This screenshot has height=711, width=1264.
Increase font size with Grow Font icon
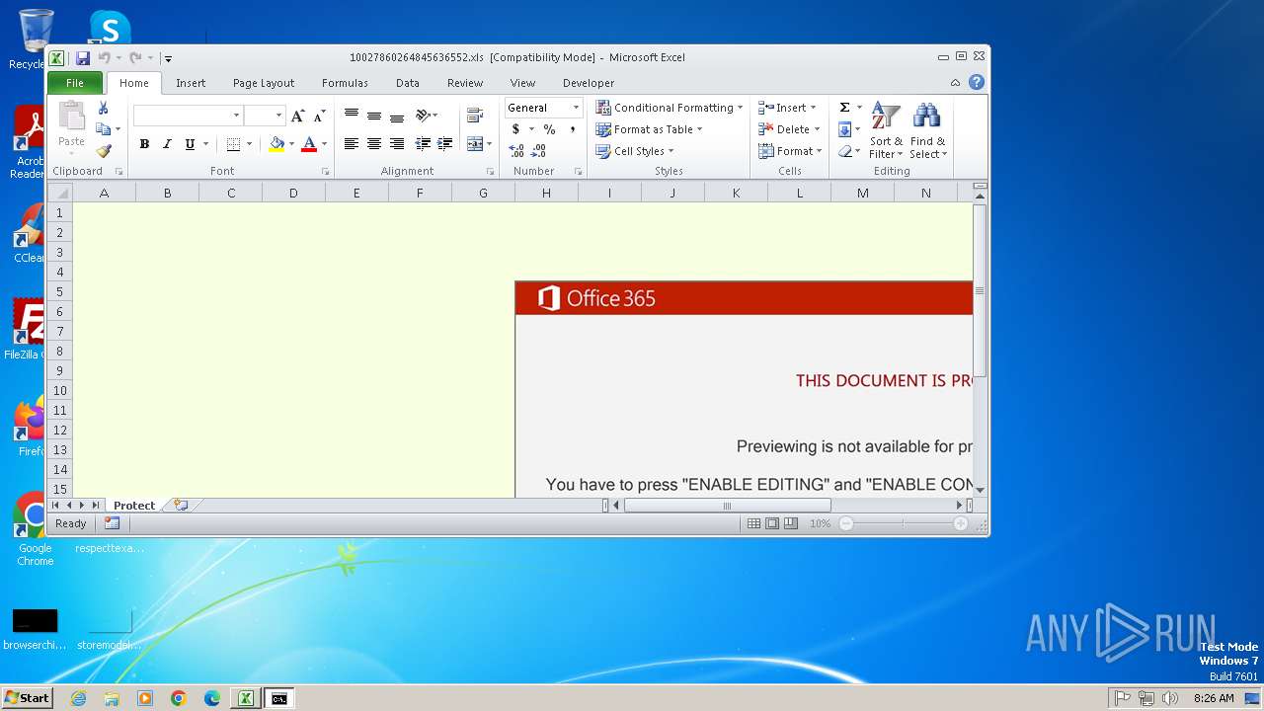point(297,116)
